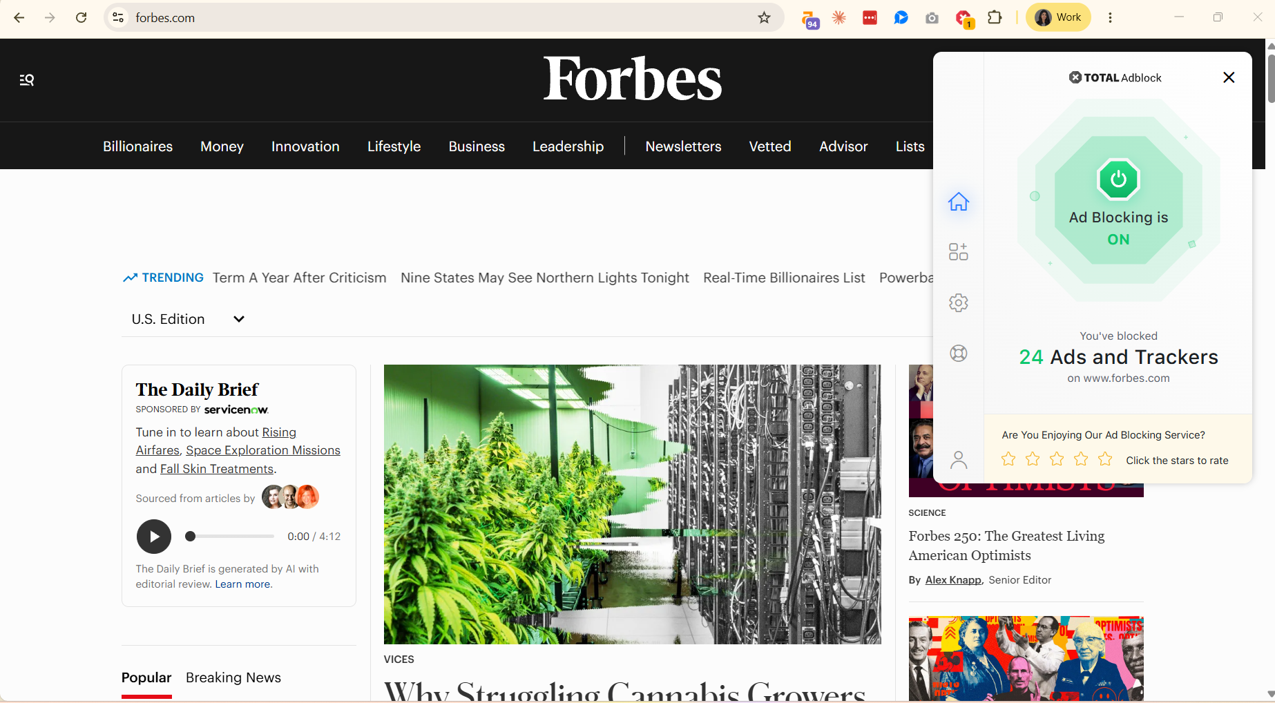Open the browser Extensions puzzle icon

(995, 18)
